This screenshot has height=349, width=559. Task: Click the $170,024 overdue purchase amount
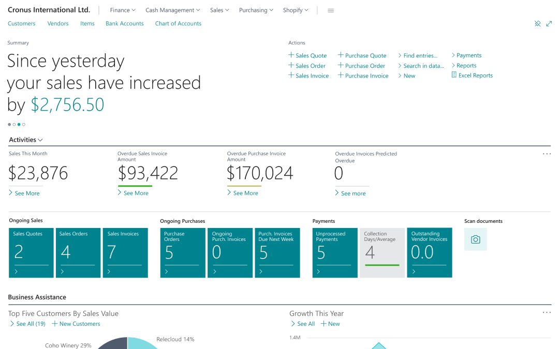coord(260,173)
